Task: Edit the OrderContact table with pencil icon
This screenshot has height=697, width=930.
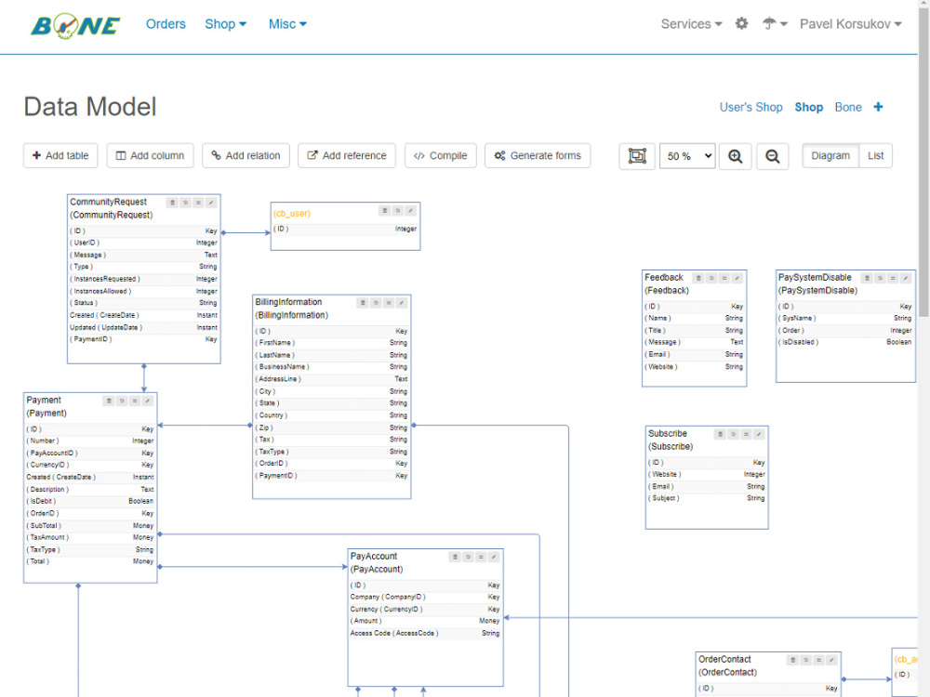Action: (831, 660)
